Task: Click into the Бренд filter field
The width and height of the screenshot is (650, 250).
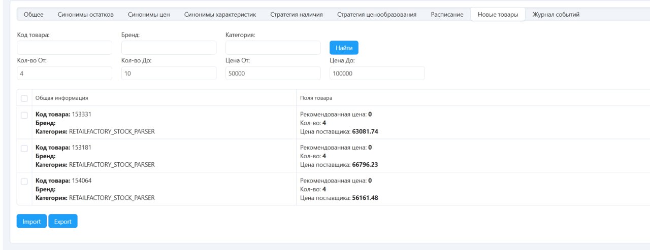Action: [169, 48]
